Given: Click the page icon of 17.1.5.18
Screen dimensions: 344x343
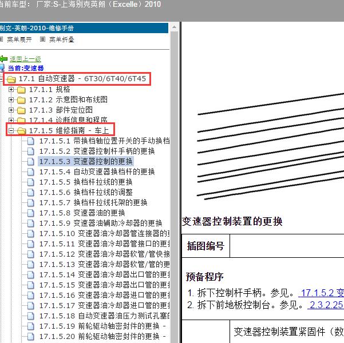Looking at the screenshot, I should 31,316.
